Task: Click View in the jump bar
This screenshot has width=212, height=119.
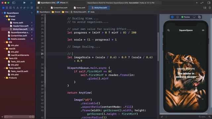Action: pyautogui.click(x=65, y=12)
